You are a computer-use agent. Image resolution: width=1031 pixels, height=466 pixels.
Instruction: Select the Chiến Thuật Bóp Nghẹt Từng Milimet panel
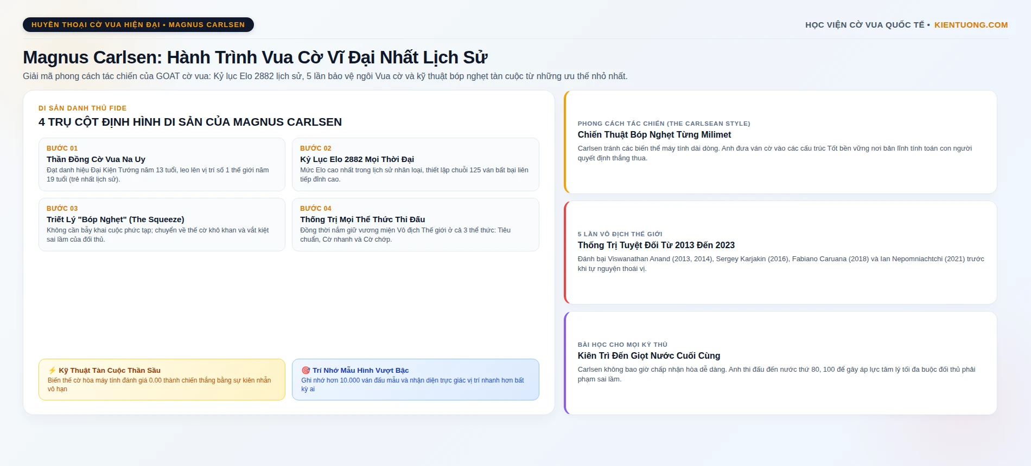point(780,142)
